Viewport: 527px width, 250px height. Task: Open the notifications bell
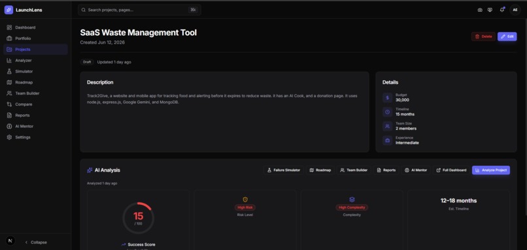pyautogui.click(x=501, y=10)
